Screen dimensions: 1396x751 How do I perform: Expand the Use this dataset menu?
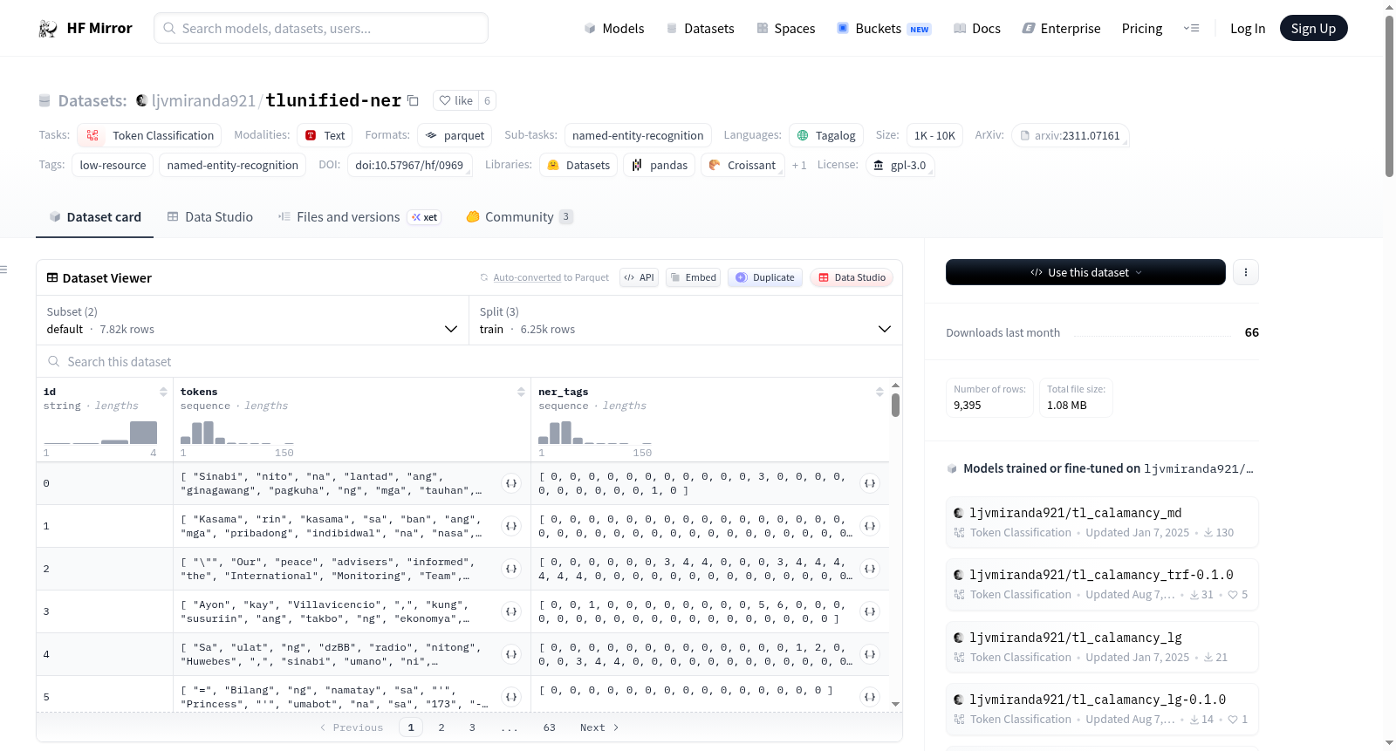1085,272
